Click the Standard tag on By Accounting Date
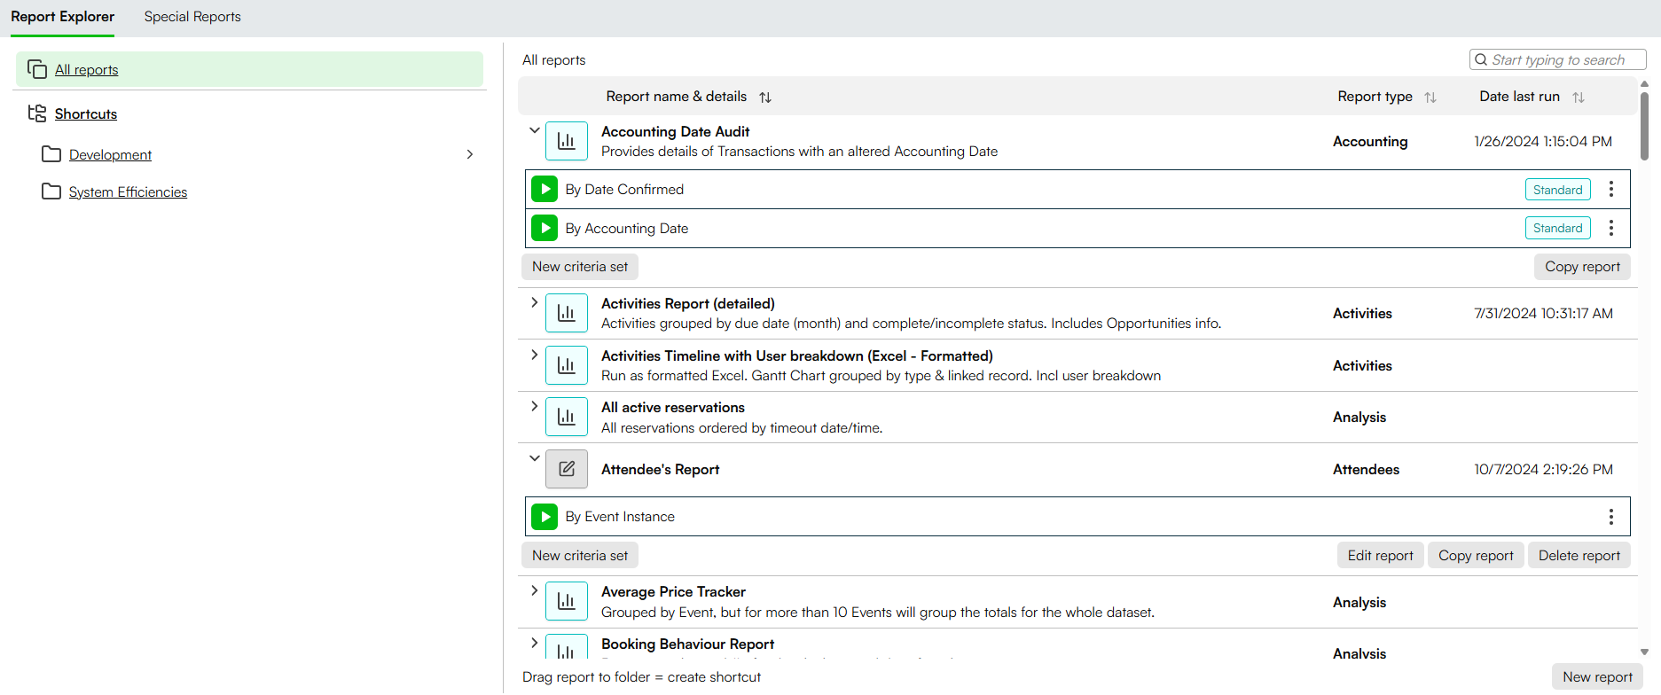The image size is (1661, 695). pyautogui.click(x=1558, y=228)
